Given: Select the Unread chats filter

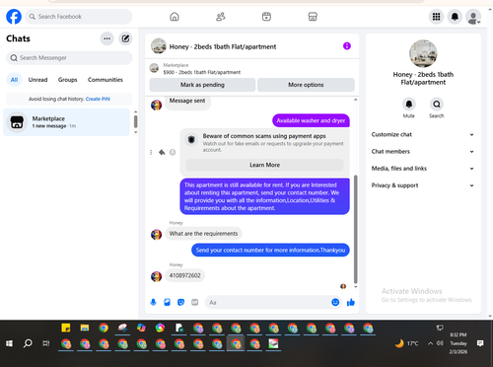Looking at the screenshot, I should click(37, 80).
